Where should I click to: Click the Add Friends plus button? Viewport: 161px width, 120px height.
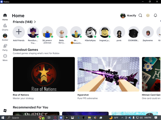click(x=19, y=32)
